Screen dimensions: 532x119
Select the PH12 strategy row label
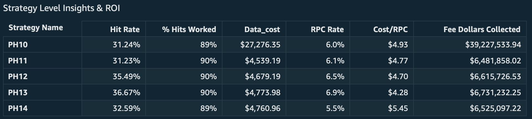[18, 76]
